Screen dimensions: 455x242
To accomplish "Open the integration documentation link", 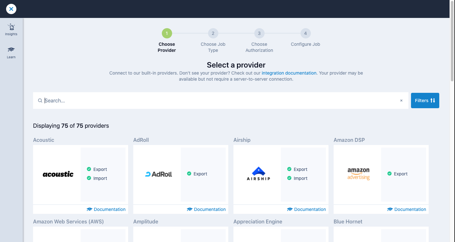I will click(x=289, y=73).
